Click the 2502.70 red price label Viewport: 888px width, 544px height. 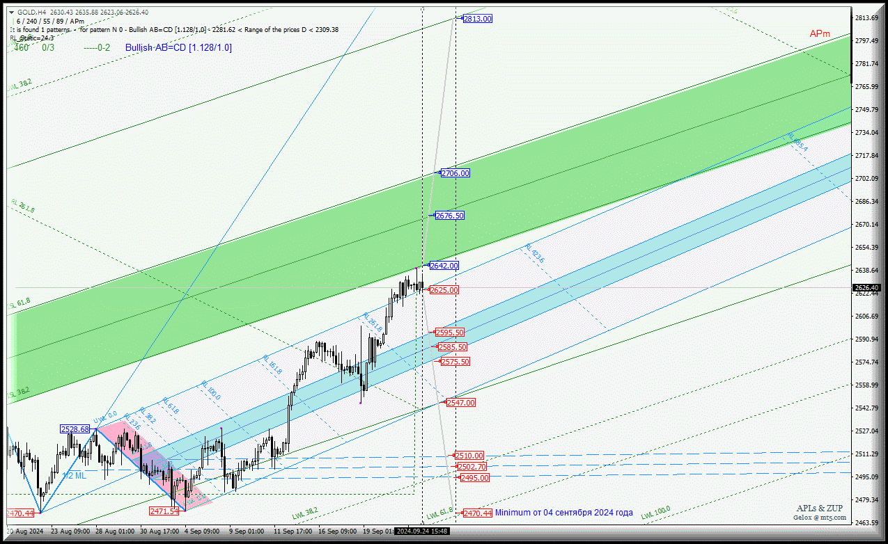(472, 467)
